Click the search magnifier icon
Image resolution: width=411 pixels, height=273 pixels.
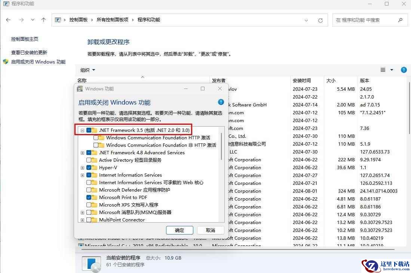point(401,20)
